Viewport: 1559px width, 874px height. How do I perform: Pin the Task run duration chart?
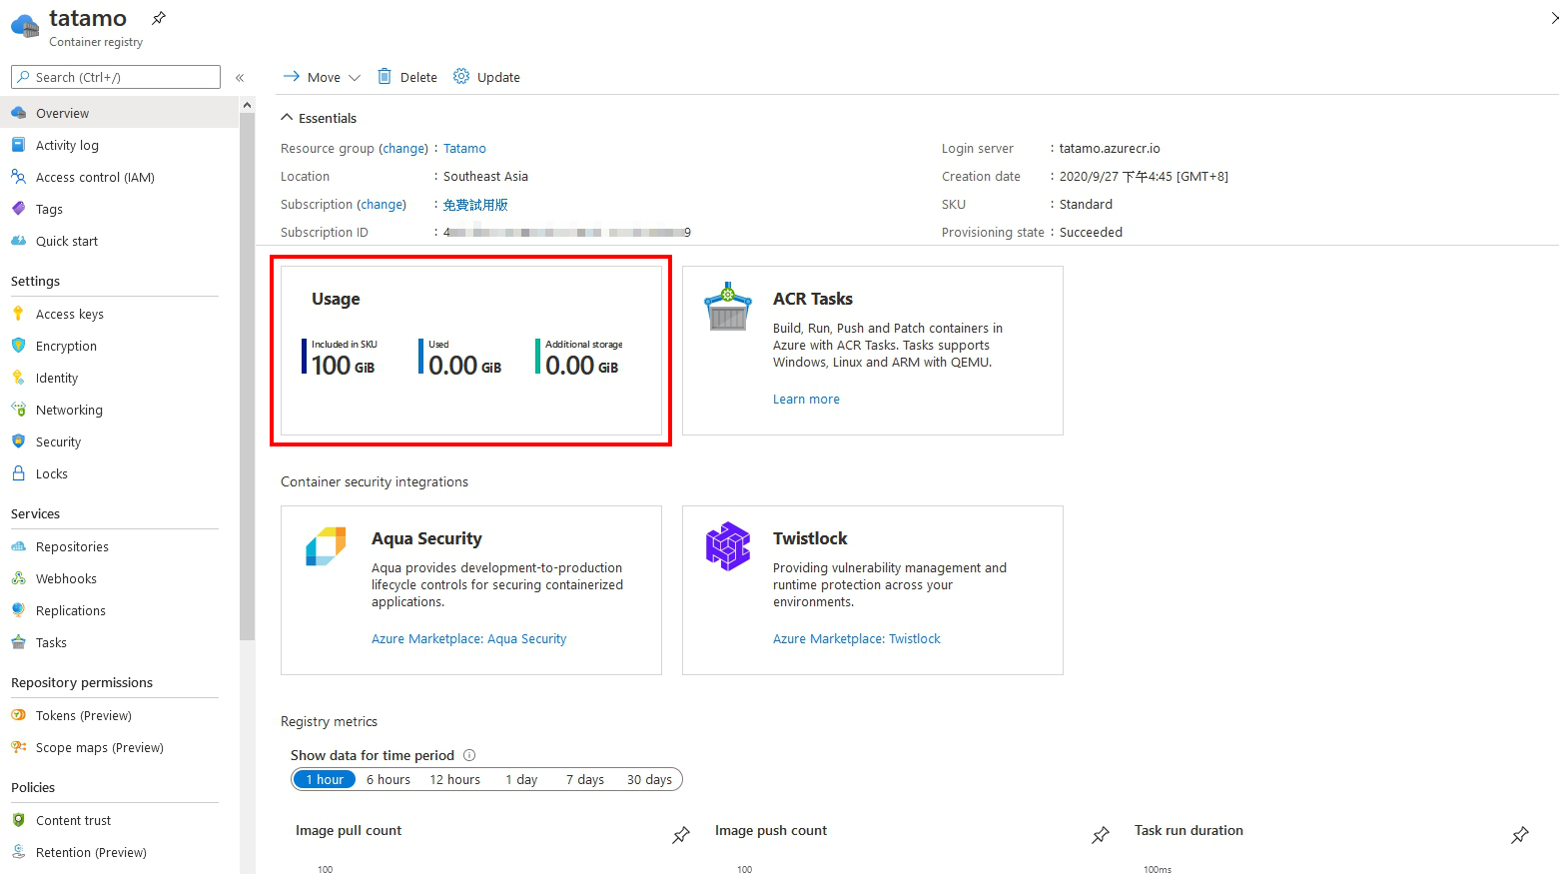[x=1520, y=834]
